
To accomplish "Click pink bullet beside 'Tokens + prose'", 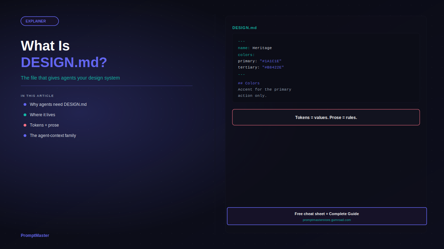I will point(25,125).
